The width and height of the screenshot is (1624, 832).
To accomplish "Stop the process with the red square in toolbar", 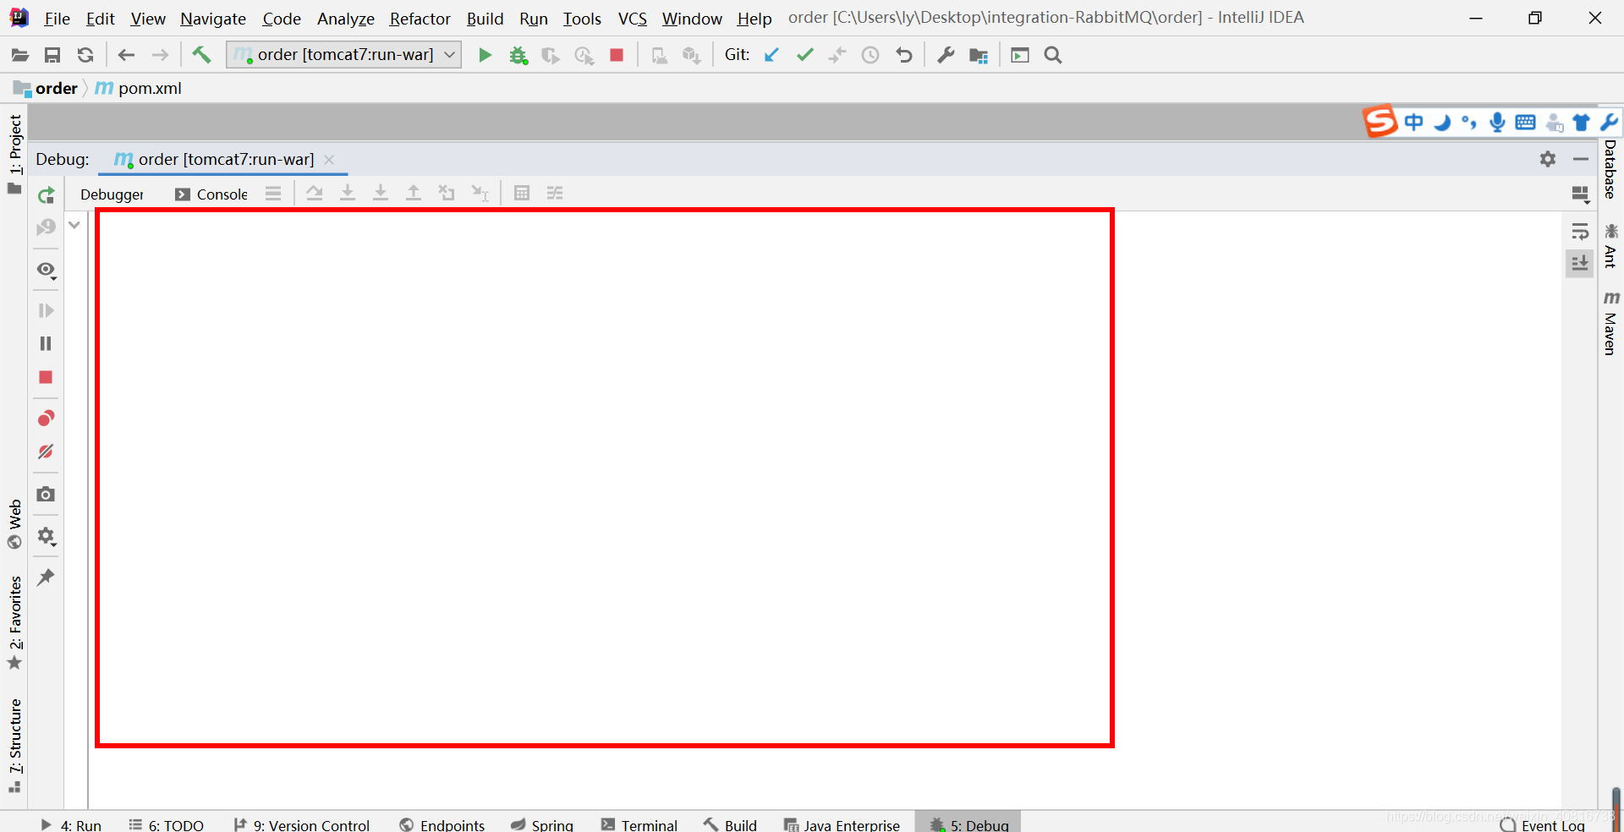I will click(617, 55).
